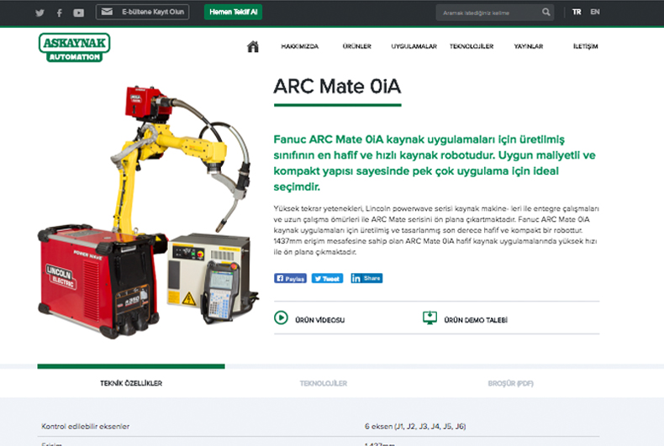
Task: Click the 'Yüksek tekrar yetenekleri' description paragraph
Action: [x=436, y=230]
